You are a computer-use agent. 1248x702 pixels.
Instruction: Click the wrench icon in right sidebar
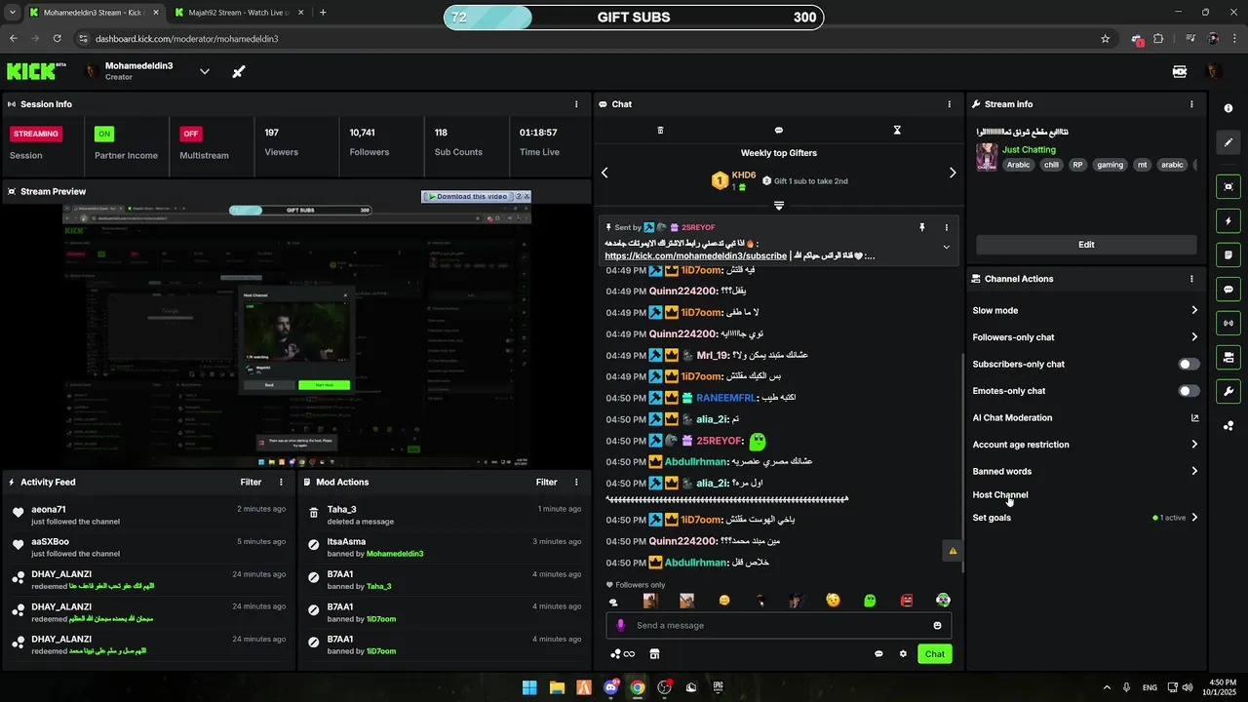(1228, 391)
